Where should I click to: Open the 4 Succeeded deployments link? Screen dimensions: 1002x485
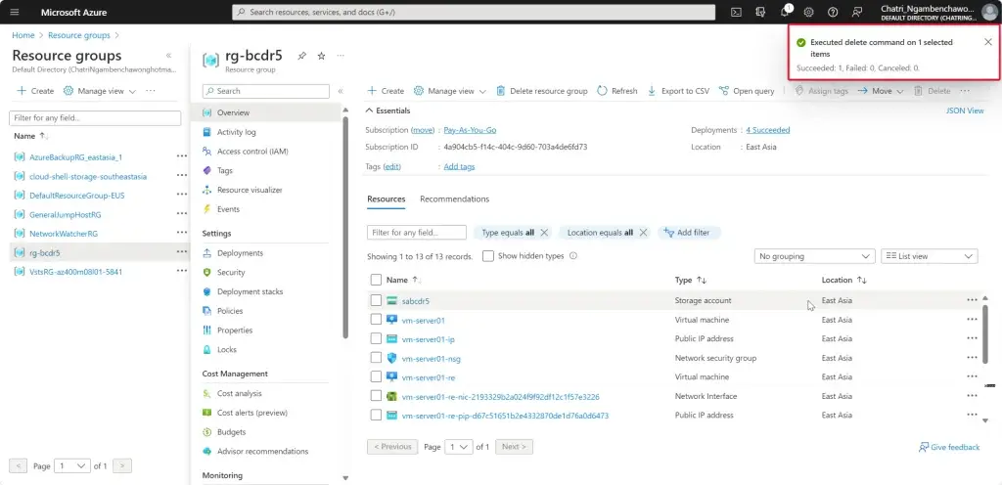point(767,130)
